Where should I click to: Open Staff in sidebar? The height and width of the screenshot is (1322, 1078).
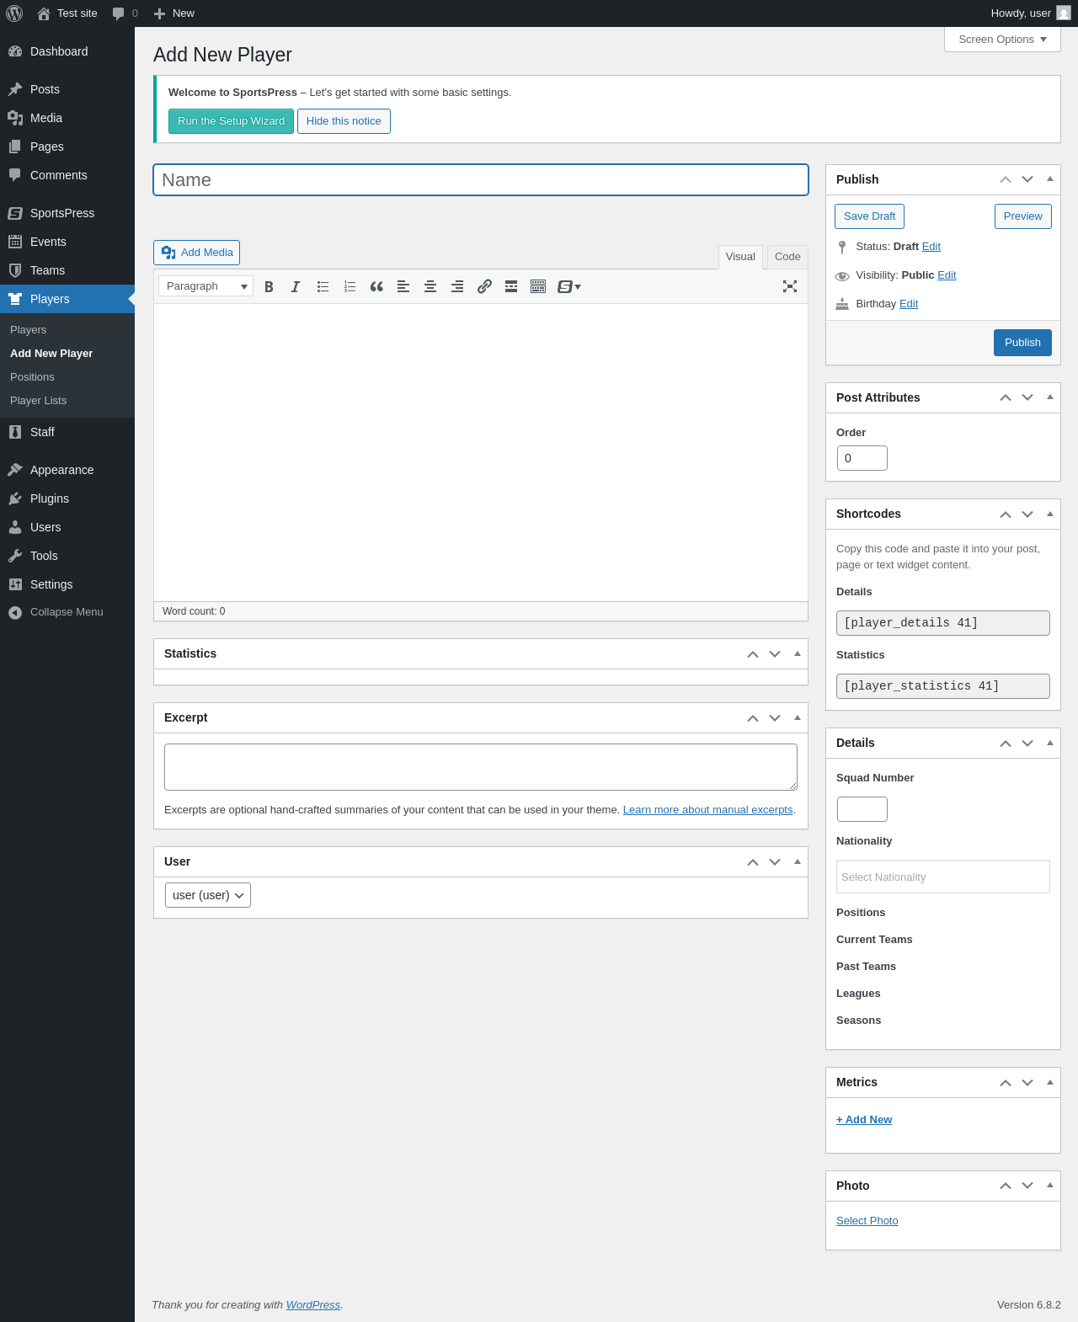(x=67, y=432)
